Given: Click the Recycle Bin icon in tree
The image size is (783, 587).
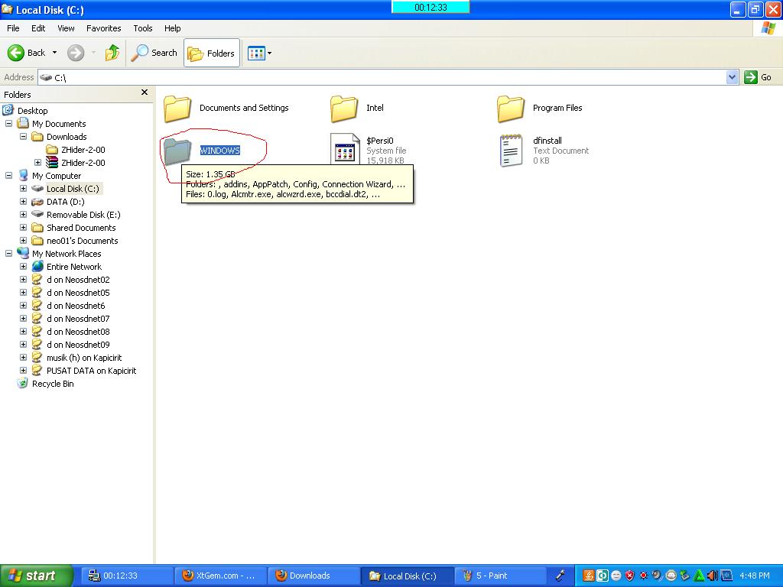Looking at the screenshot, I should pos(22,384).
